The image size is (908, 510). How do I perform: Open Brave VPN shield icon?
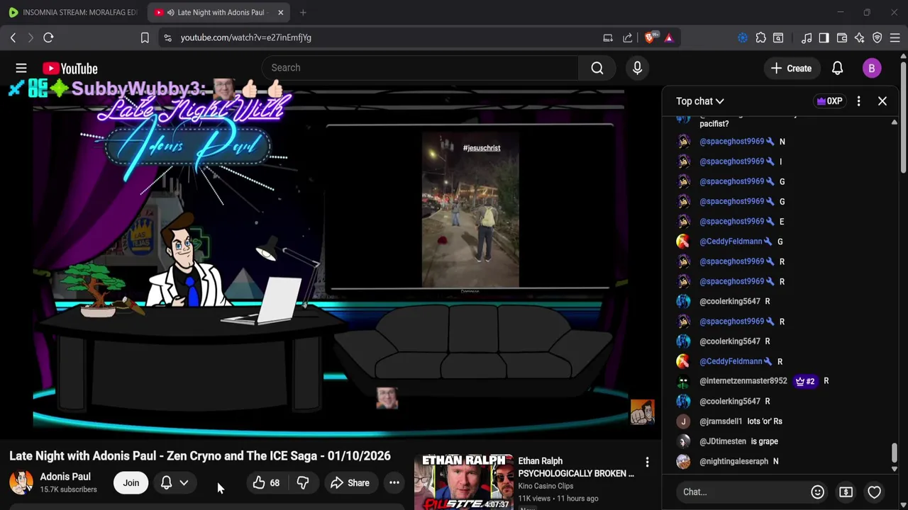pos(877,38)
